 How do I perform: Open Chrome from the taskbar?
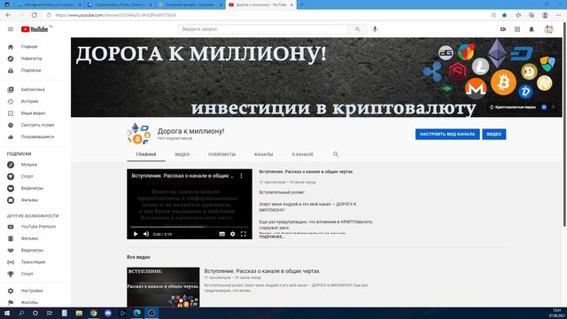click(94, 313)
